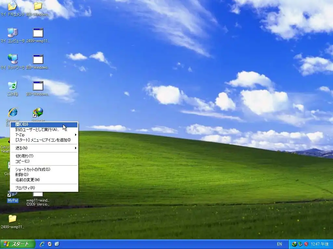
Task: Open プロパティ(R) from the context menu
Action: 44,188
